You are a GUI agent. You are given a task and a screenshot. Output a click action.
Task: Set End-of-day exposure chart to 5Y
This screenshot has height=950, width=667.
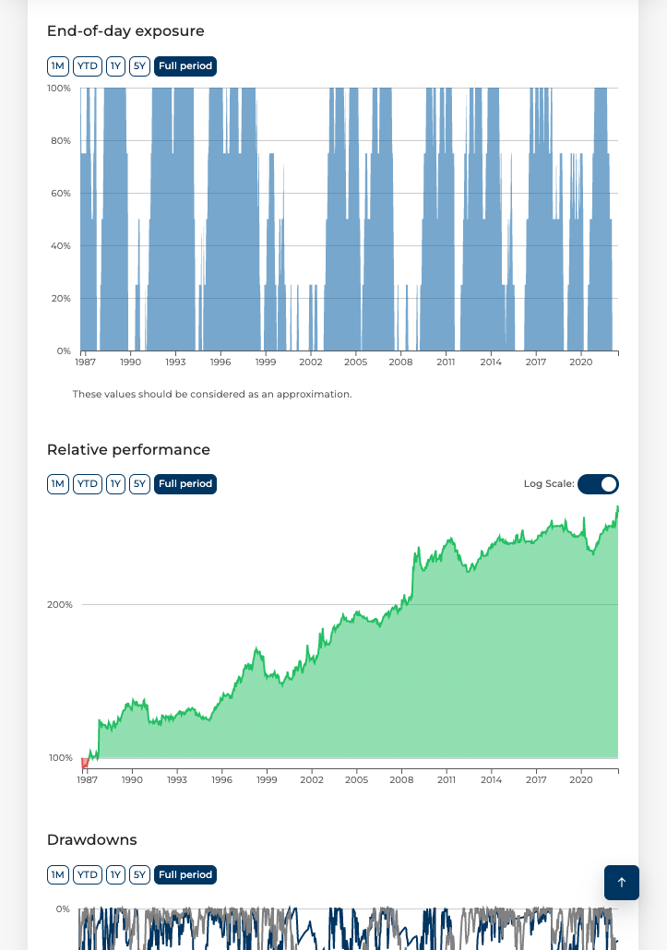click(x=139, y=66)
